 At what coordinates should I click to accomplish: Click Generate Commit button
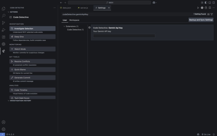[32, 78]
